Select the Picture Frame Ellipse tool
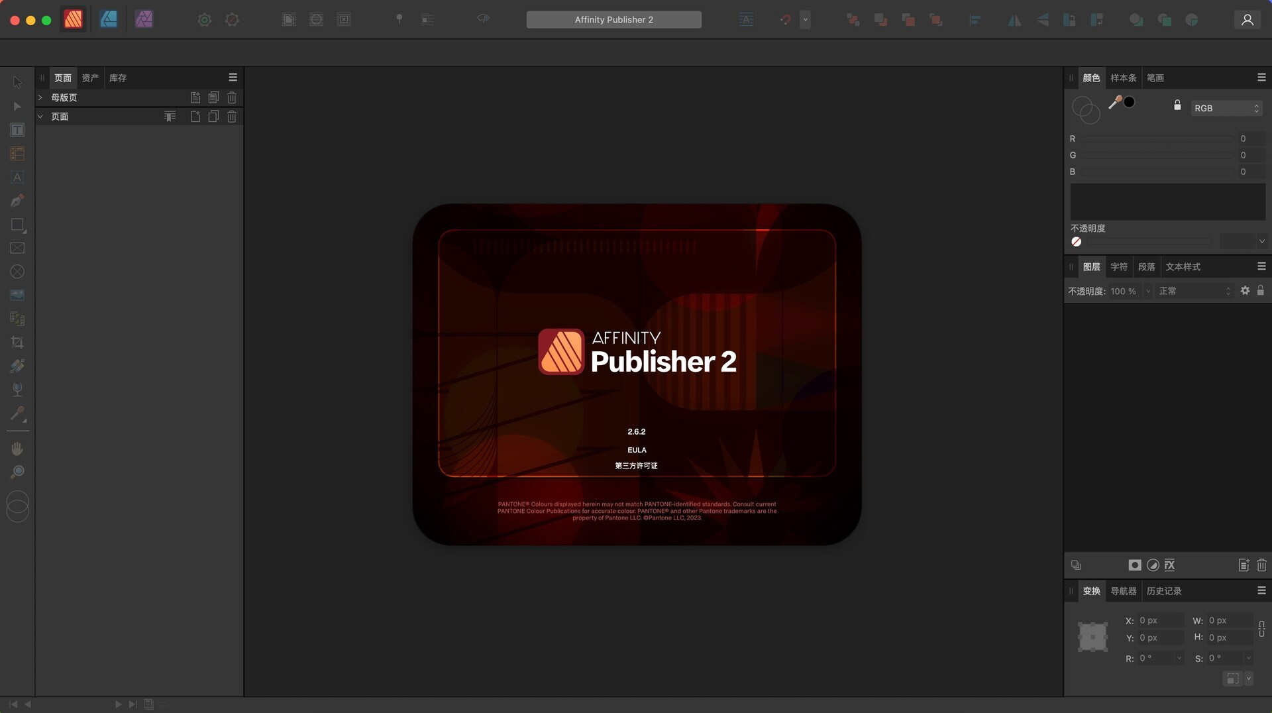This screenshot has width=1272, height=713. click(x=17, y=272)
